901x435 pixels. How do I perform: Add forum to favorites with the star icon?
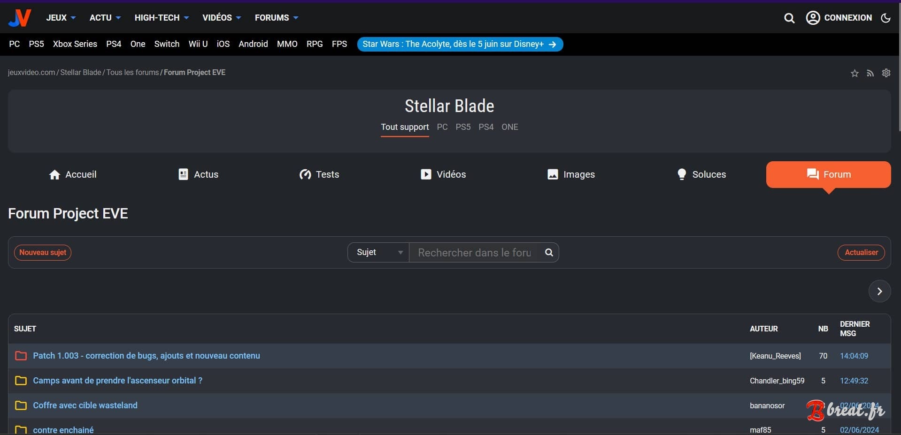pyautogui.click(x=854, y=73)
